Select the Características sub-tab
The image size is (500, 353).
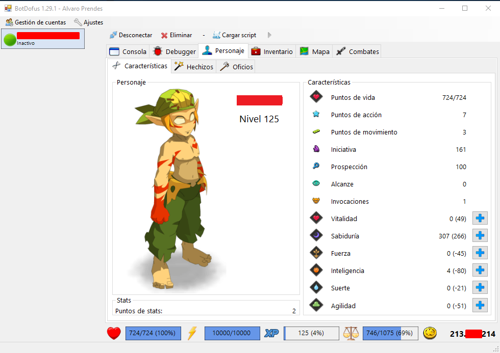coord(139,66)
